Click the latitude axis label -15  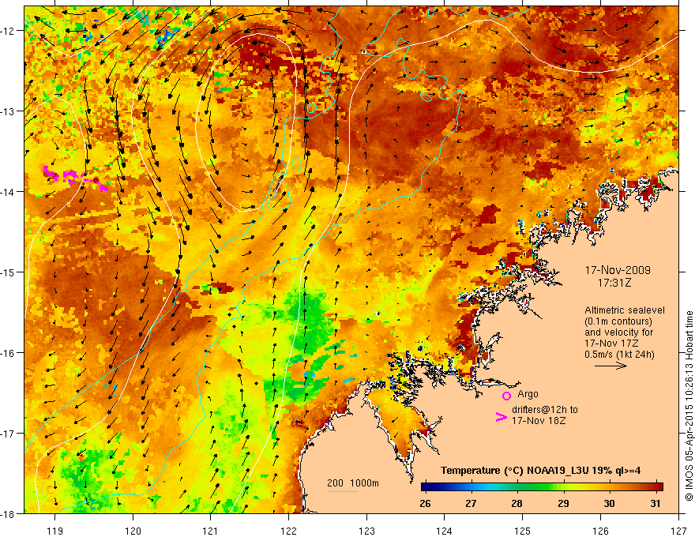click(8, 272)
